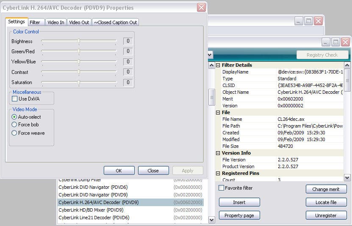Open the Property page
Screen dimensions: 352x226
239,215
